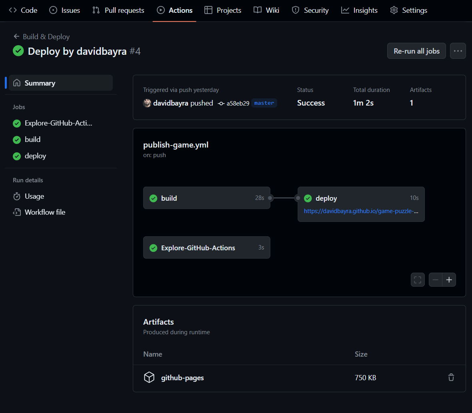Open the Security tab
Viewport: 472px width, 413px height.
point(310,10)
